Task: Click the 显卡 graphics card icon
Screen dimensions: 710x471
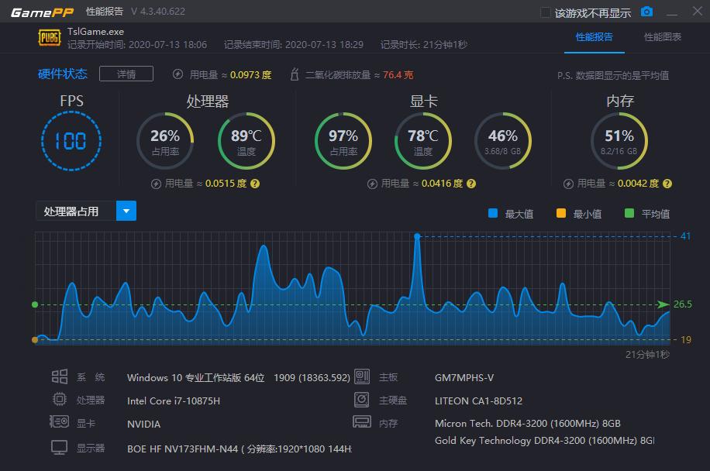Action: tap(59, 422)
